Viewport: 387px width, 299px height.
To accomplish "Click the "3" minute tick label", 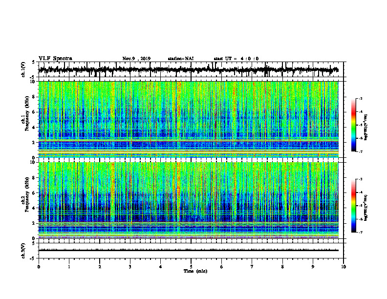I will pyautogui.click(x=130, y=267).
